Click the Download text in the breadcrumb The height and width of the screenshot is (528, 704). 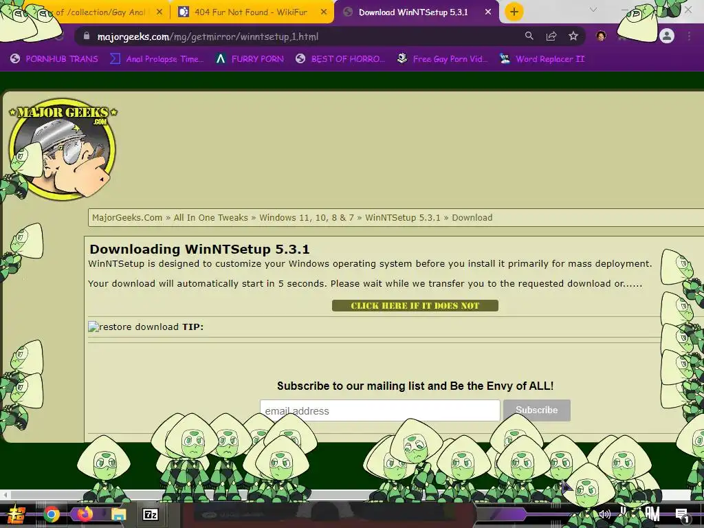point(472,218)
